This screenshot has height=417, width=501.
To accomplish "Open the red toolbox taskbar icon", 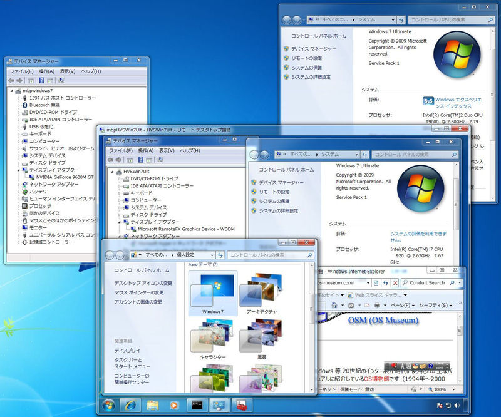I will (241, 406).
